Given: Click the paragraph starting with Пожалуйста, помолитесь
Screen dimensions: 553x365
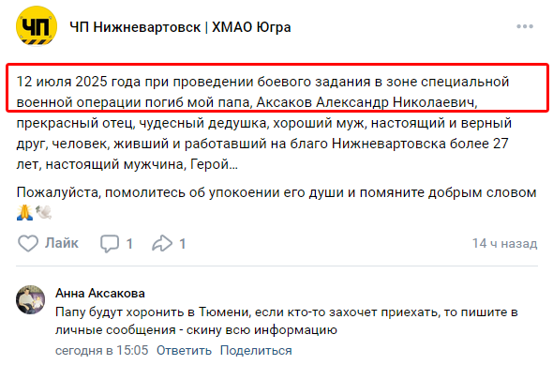Looking at the screenshot, I should 276,203.
